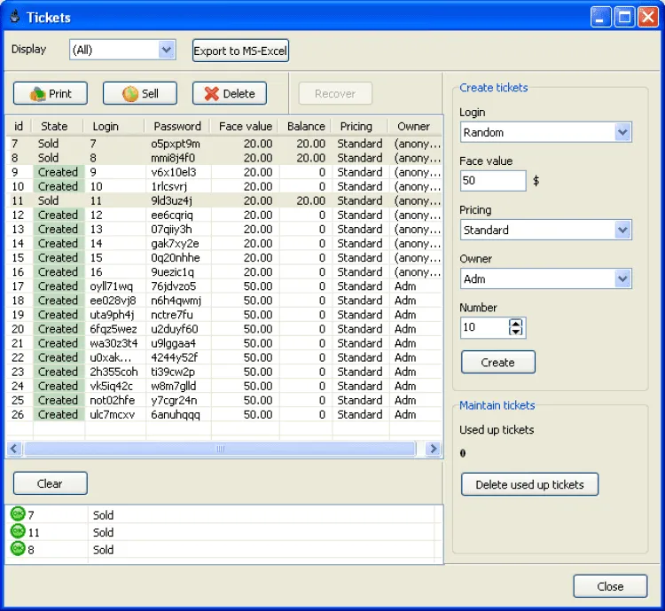This screenshot has height=611, width=665.
Task: Click the Print button with printer icon
Action: coord(50,94)
